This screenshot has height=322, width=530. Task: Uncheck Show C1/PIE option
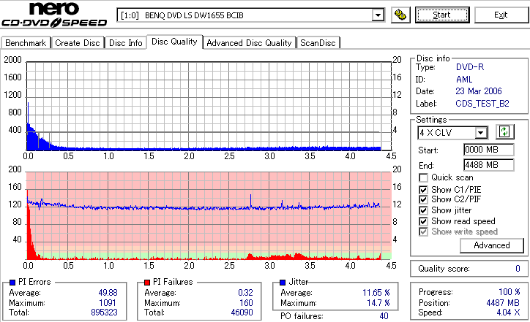423,190
